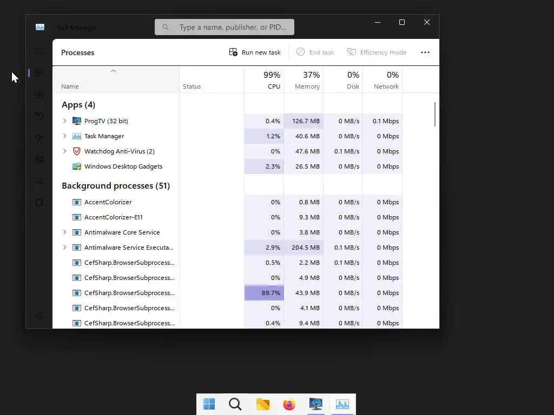The width and height of the screenshot is (554, 415).
Task: Expand Antimalware Core Service group
Action: pyautogui.click(x=65, y=232)
